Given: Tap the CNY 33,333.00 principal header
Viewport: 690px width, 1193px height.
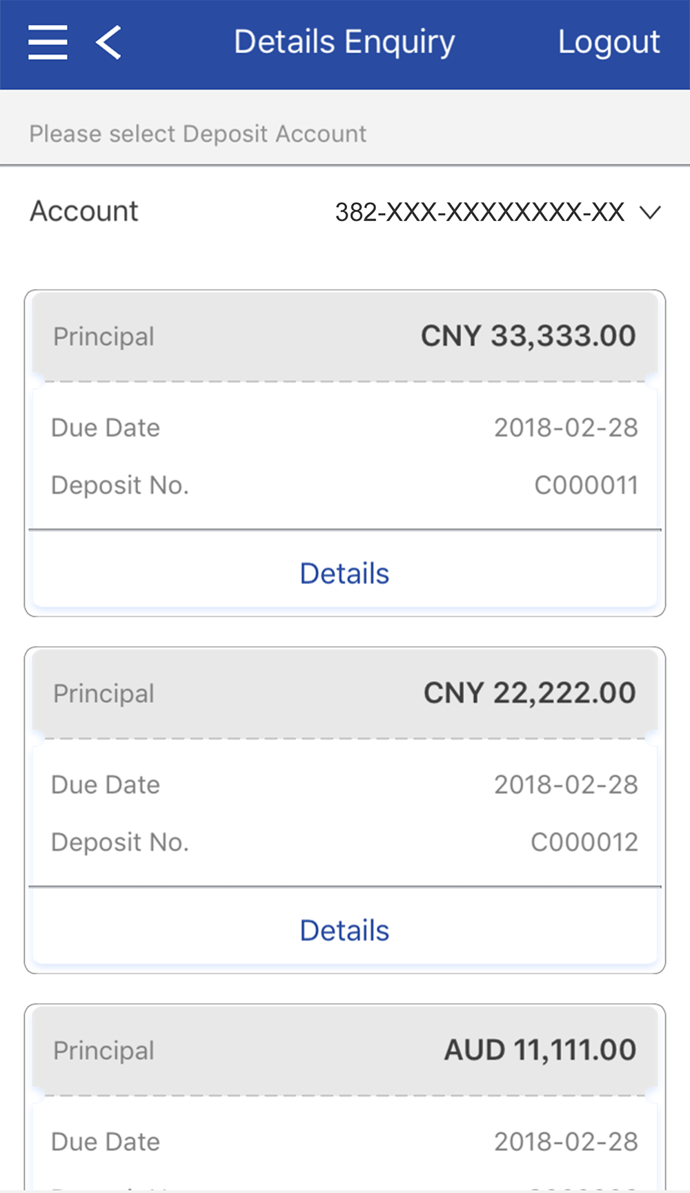Looking at the screenshot, I should tap(528, 337).
